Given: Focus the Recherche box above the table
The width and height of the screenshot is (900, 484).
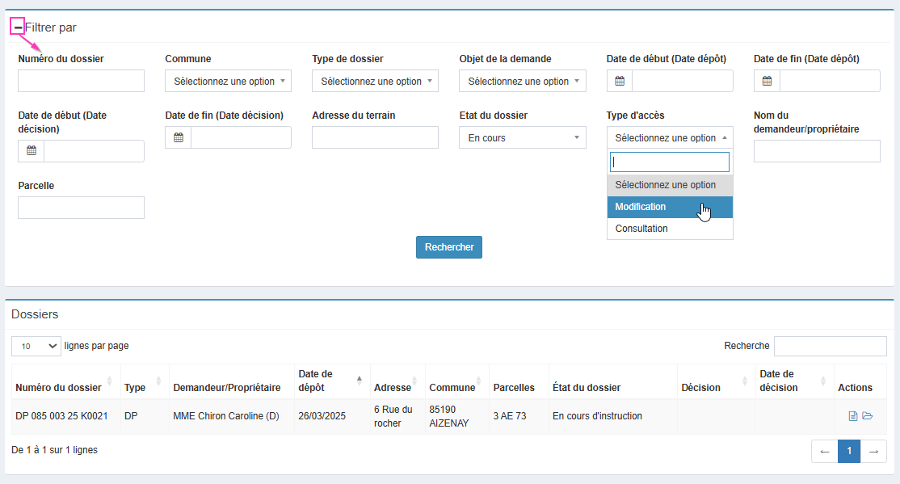Looking at the screenshot, I should coord(830,346).
